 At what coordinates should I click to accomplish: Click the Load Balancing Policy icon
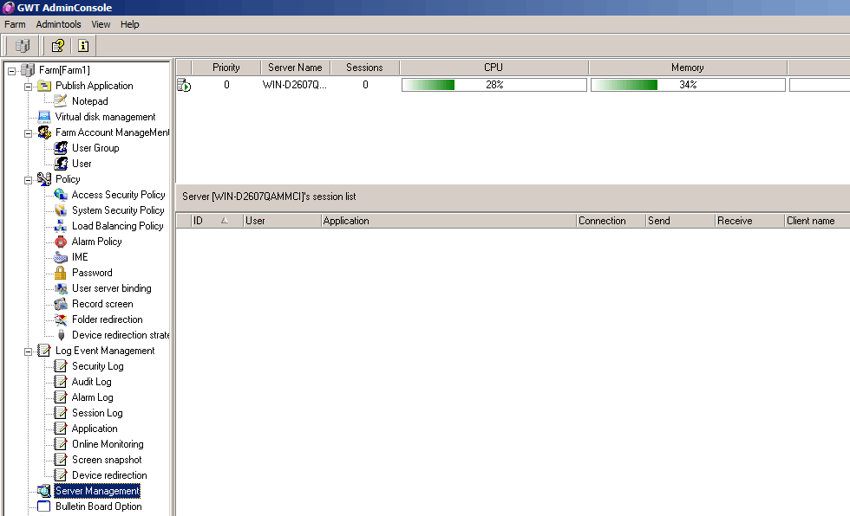point(61,226)
